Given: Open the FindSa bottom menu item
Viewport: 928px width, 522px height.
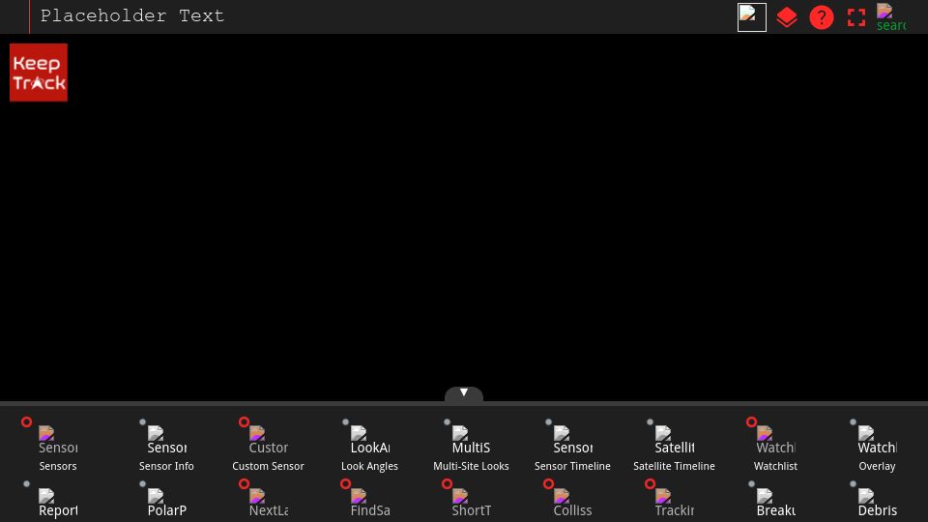Looking at the screenshot, I should (x=369, y=502).
